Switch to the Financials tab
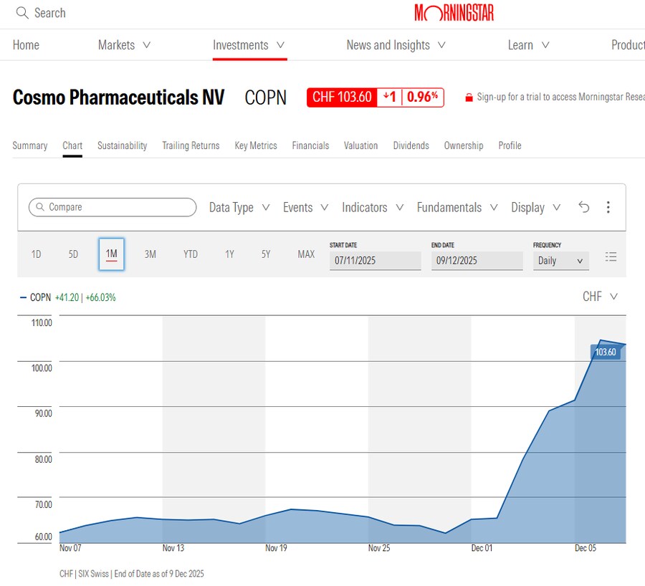 (x=310, y=145)
